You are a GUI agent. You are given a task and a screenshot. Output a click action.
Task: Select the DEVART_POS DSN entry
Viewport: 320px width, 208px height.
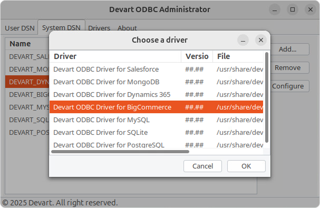coord(27,132)
